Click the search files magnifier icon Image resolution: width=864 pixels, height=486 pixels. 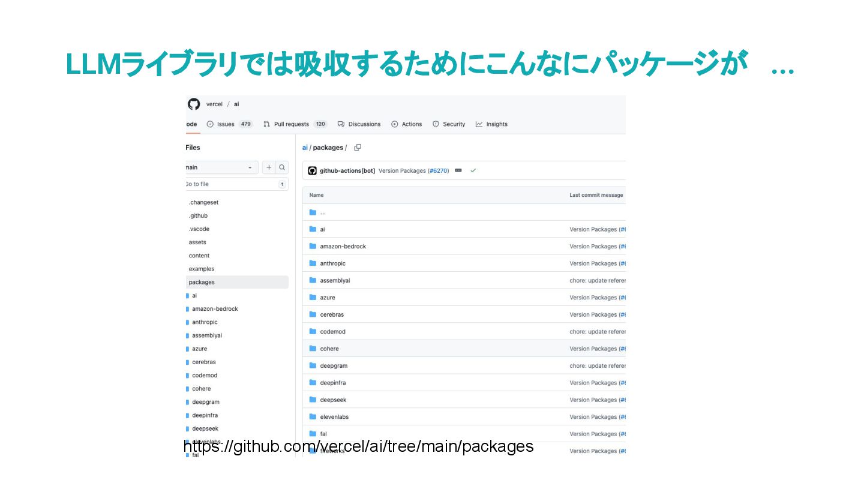click(x=282, y=167)
